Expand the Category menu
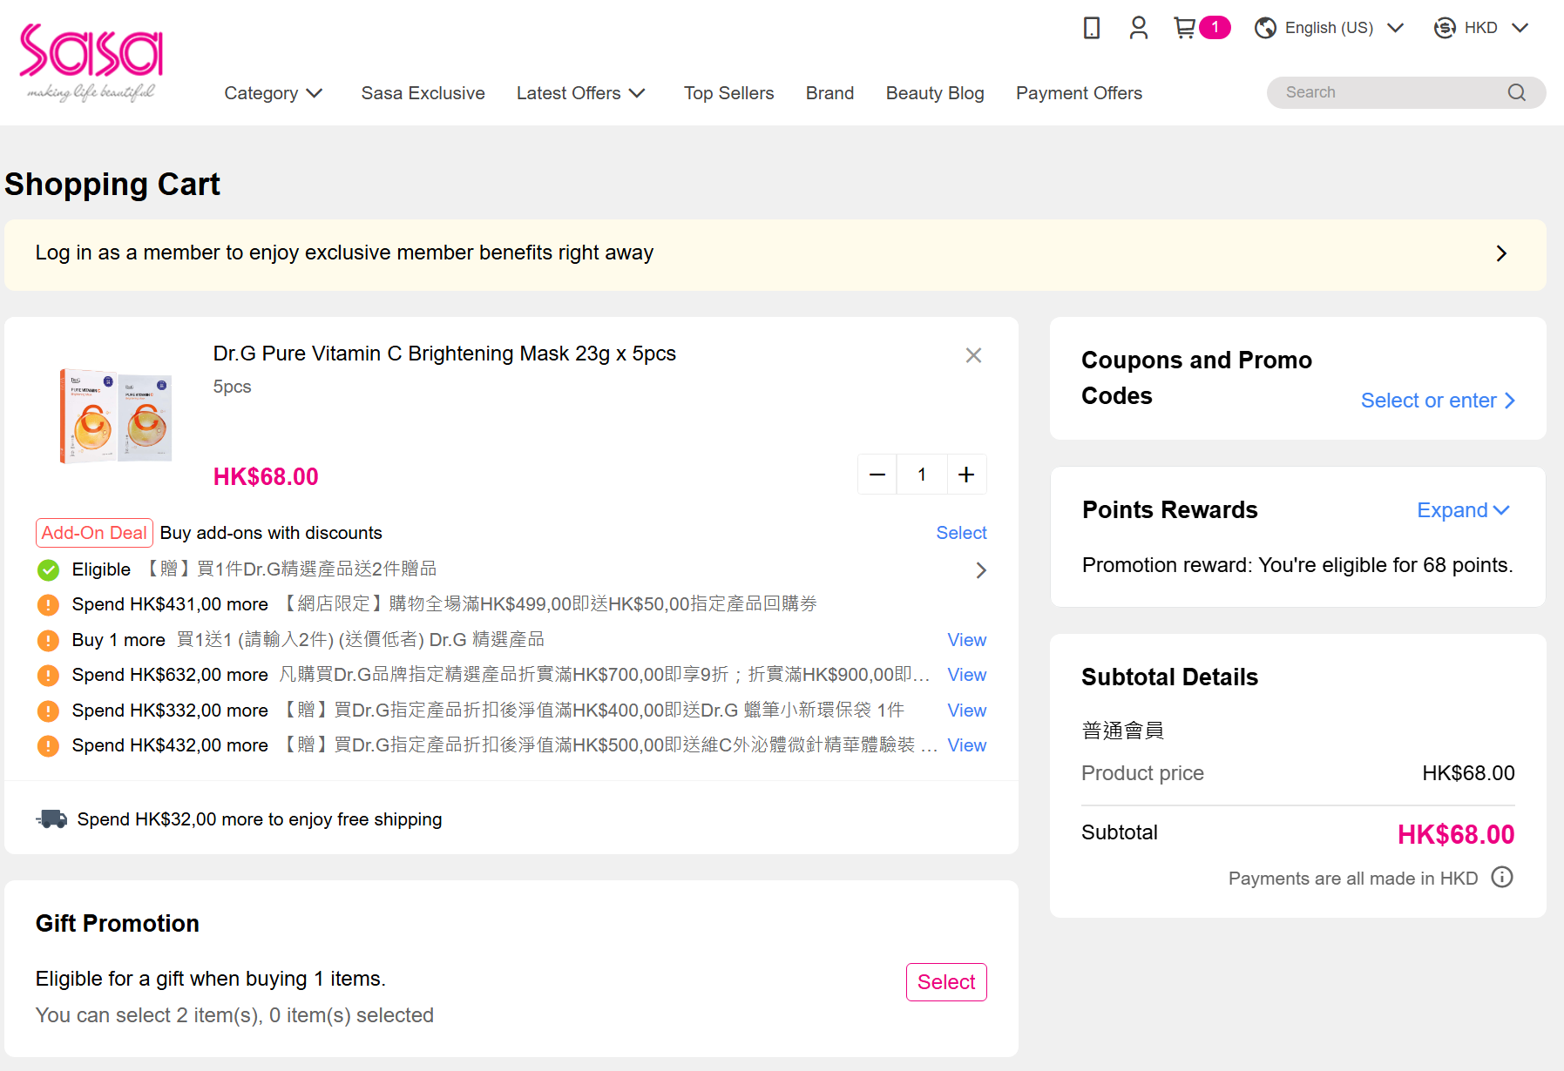The height and width of the screenshot is (1071, 1564). click(274, 93)
